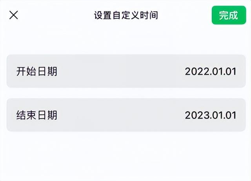Tap the gray 开始日期 card
Image resolution: width=251 pixels, height=181 pixels.
pyautogui.click(x=126, y=71)
